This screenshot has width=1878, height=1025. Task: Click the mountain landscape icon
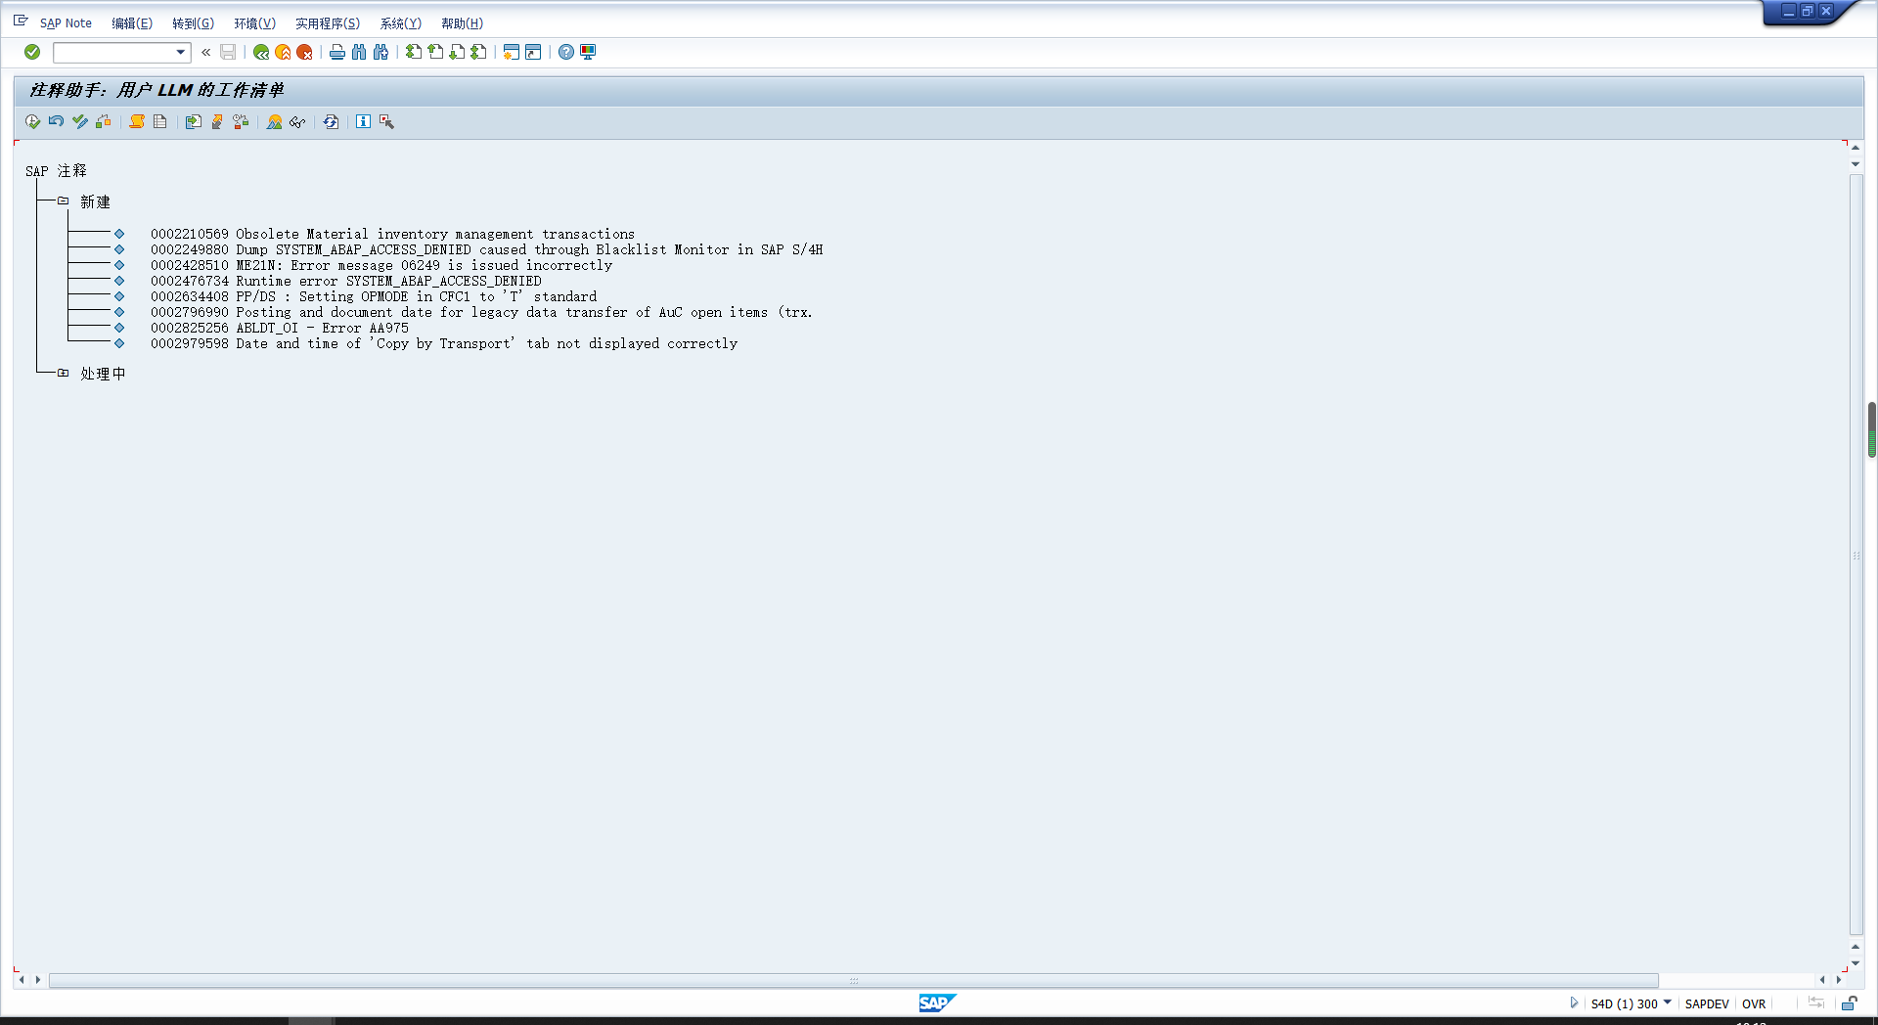tap(274, 121)
